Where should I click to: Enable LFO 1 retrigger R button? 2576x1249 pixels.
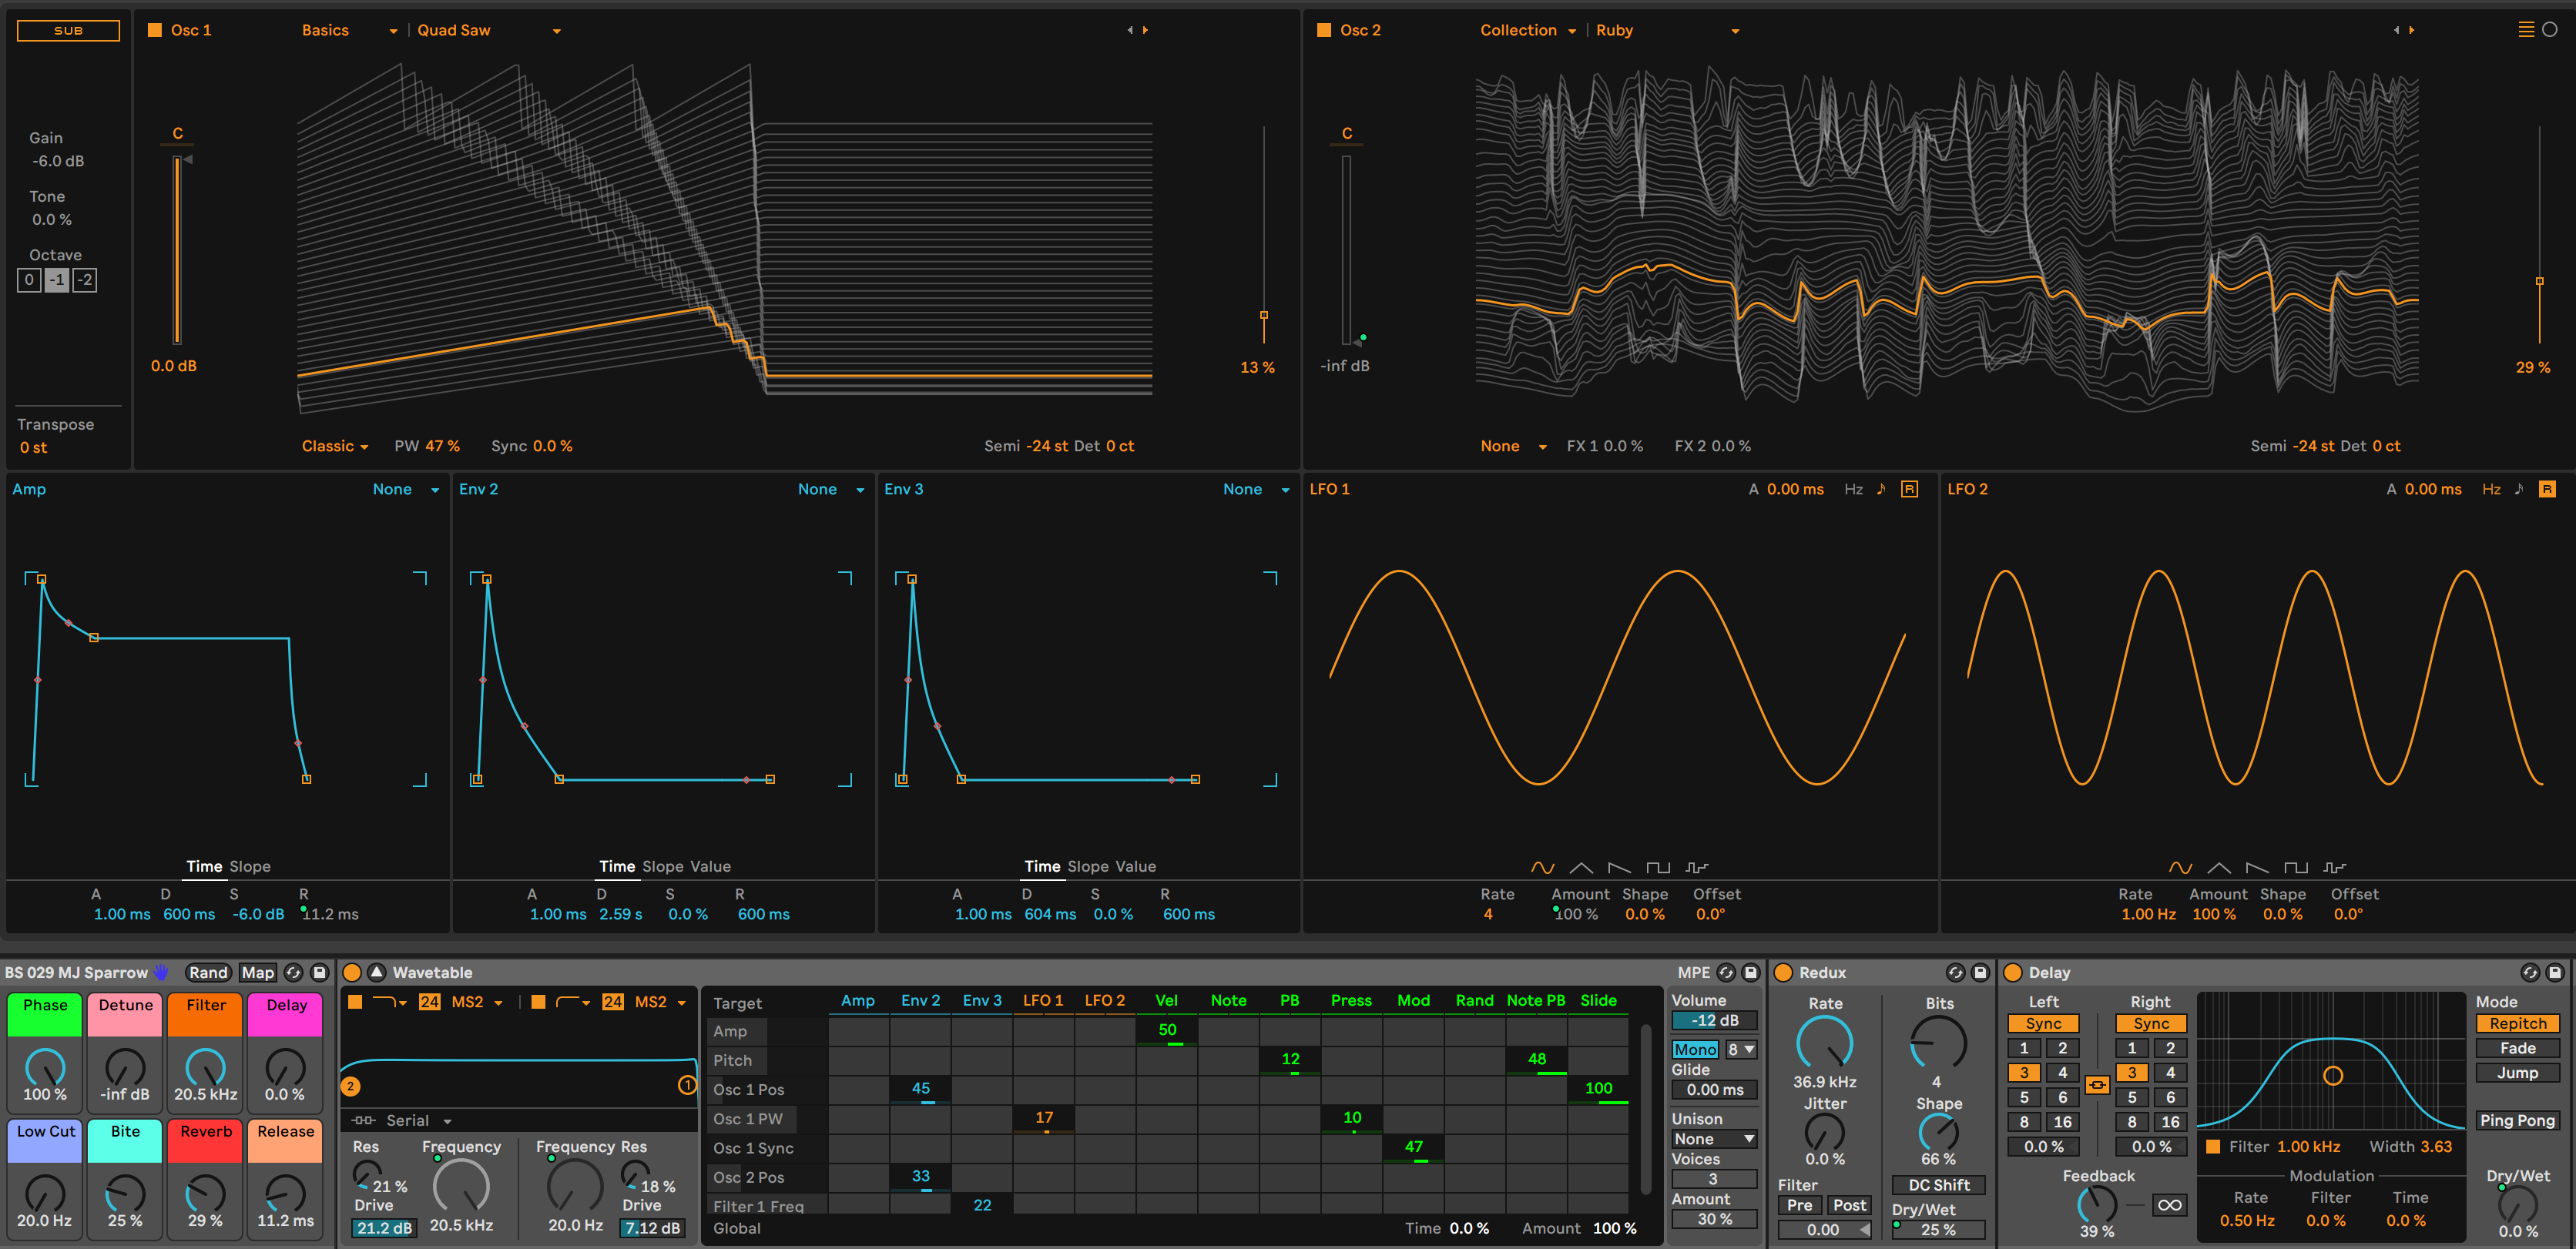pyautogui.click(x=1909, y=489)
